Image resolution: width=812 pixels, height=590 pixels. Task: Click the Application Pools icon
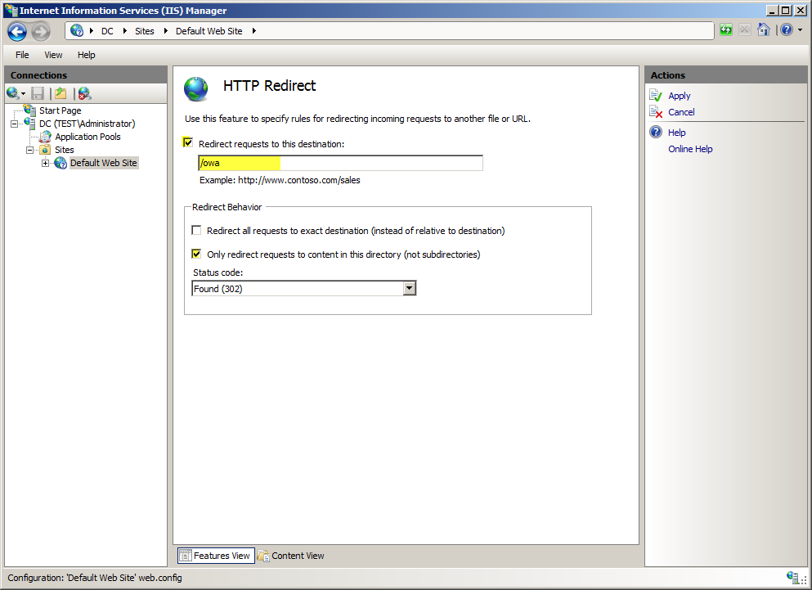coord(46,137)
